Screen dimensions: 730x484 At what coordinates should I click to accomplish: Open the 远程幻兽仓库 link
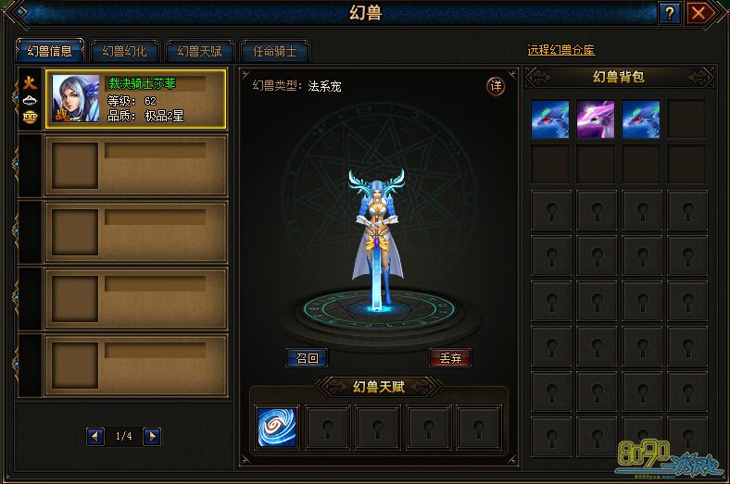[x=561, y=50]
